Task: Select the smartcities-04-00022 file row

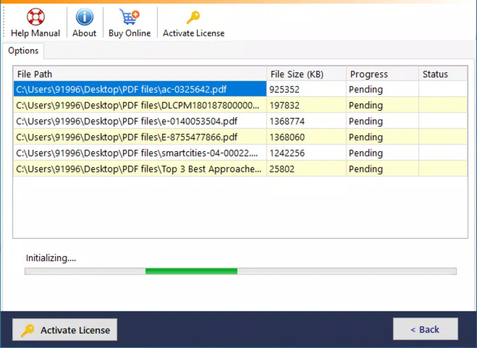Action: [240, 153]
